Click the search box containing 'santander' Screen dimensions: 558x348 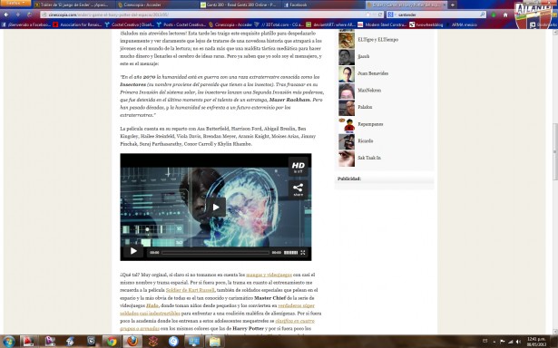point(436,14)
